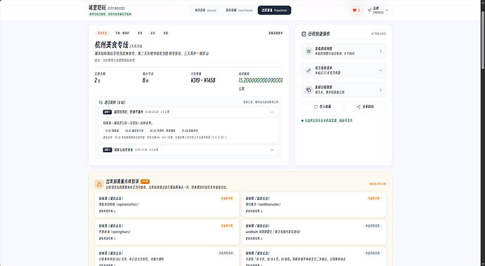
Task: Select the red highlighted tag on the route card
Action: tap(102, 33)
